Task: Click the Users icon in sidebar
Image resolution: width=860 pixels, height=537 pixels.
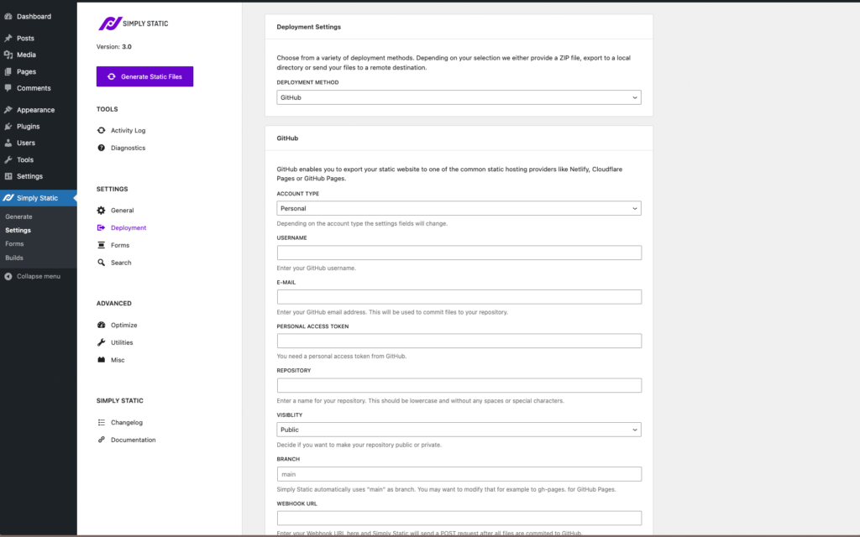Action: pos(8,143)
